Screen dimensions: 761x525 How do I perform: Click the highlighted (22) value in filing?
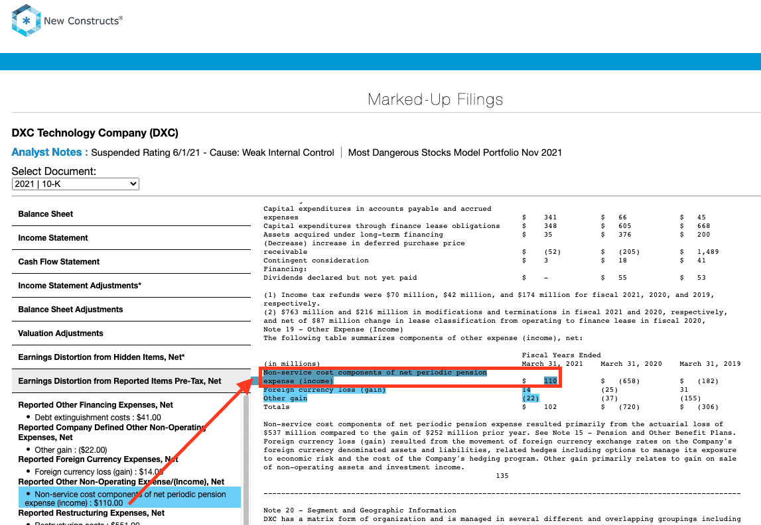[531, 398]
